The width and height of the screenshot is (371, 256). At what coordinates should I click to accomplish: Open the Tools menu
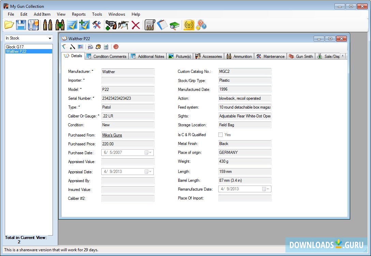coord(97,14)
